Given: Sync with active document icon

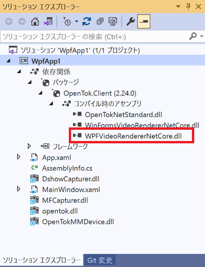Looking at the screenshot, I should click(87, 22).
